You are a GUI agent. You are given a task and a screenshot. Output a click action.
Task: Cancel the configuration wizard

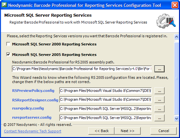164,131
